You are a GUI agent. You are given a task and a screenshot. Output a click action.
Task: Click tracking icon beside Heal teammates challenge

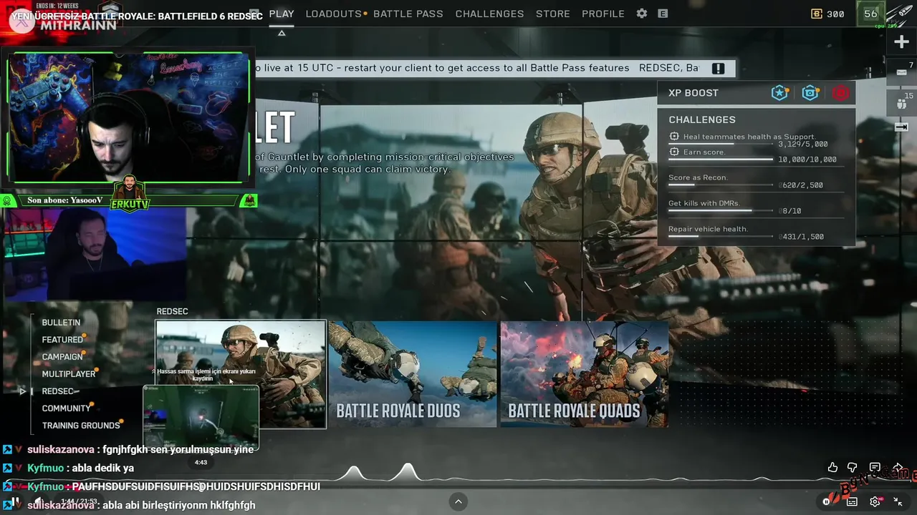coord(674,136)
